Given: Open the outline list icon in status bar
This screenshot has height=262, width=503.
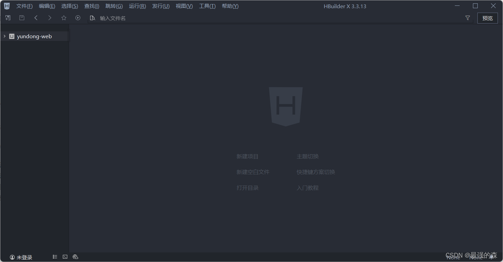Looking at the screenshot, I should point(55,257).
